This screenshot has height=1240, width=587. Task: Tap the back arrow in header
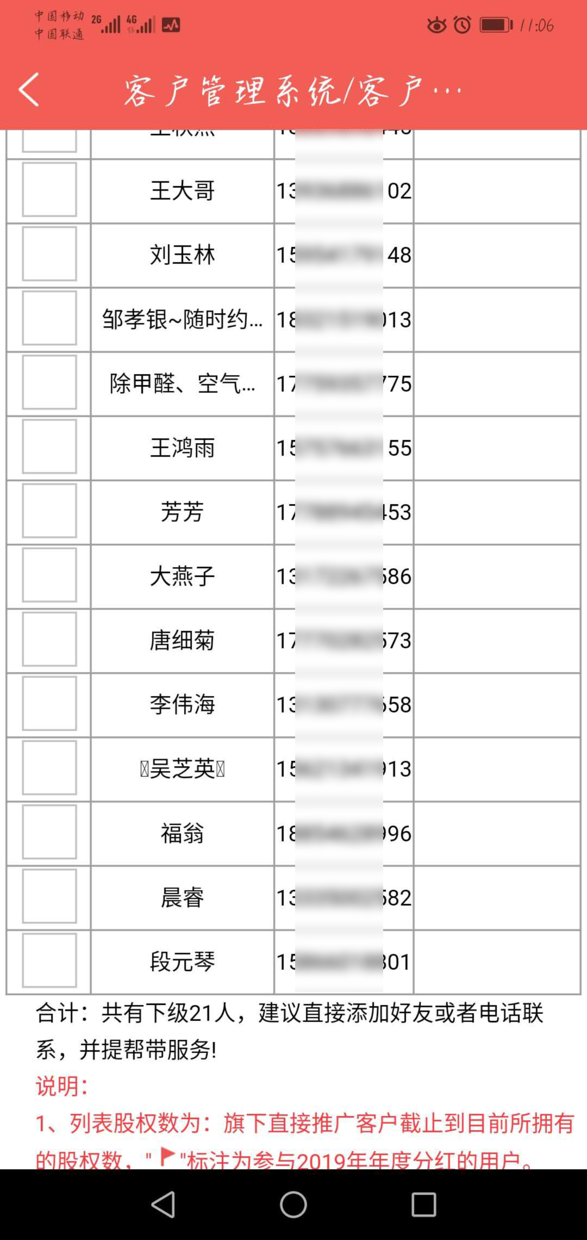tap(29, 90)
